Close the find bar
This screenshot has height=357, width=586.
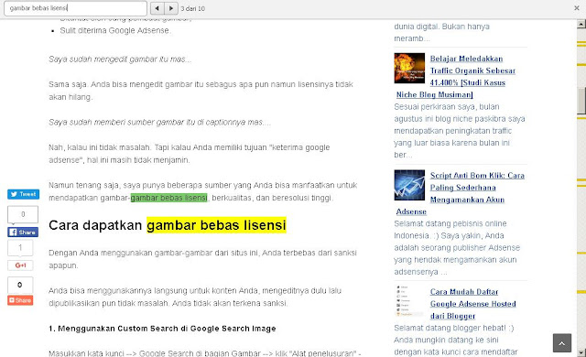[577, 8]
